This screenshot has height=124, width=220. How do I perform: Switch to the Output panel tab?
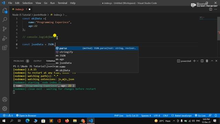click(37, 61)
